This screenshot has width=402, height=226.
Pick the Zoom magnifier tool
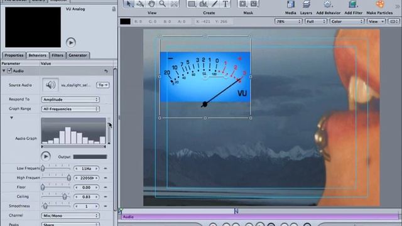pos(162,4)
